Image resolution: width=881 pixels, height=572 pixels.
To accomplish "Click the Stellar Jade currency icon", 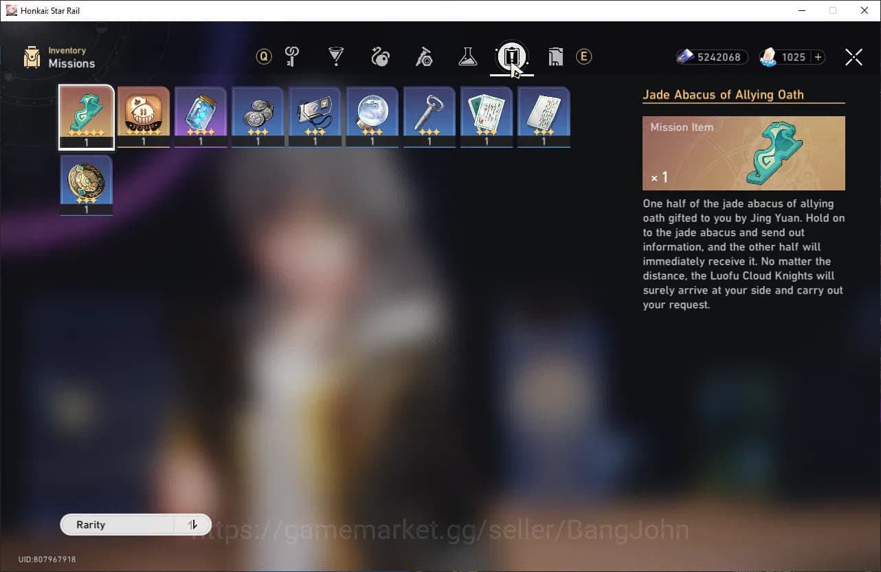I will click(x=768, y=57).
